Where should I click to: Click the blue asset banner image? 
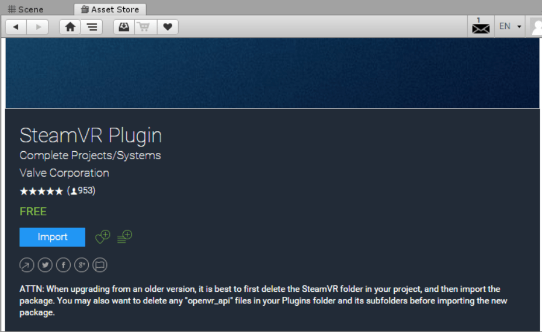click(272, 73)
